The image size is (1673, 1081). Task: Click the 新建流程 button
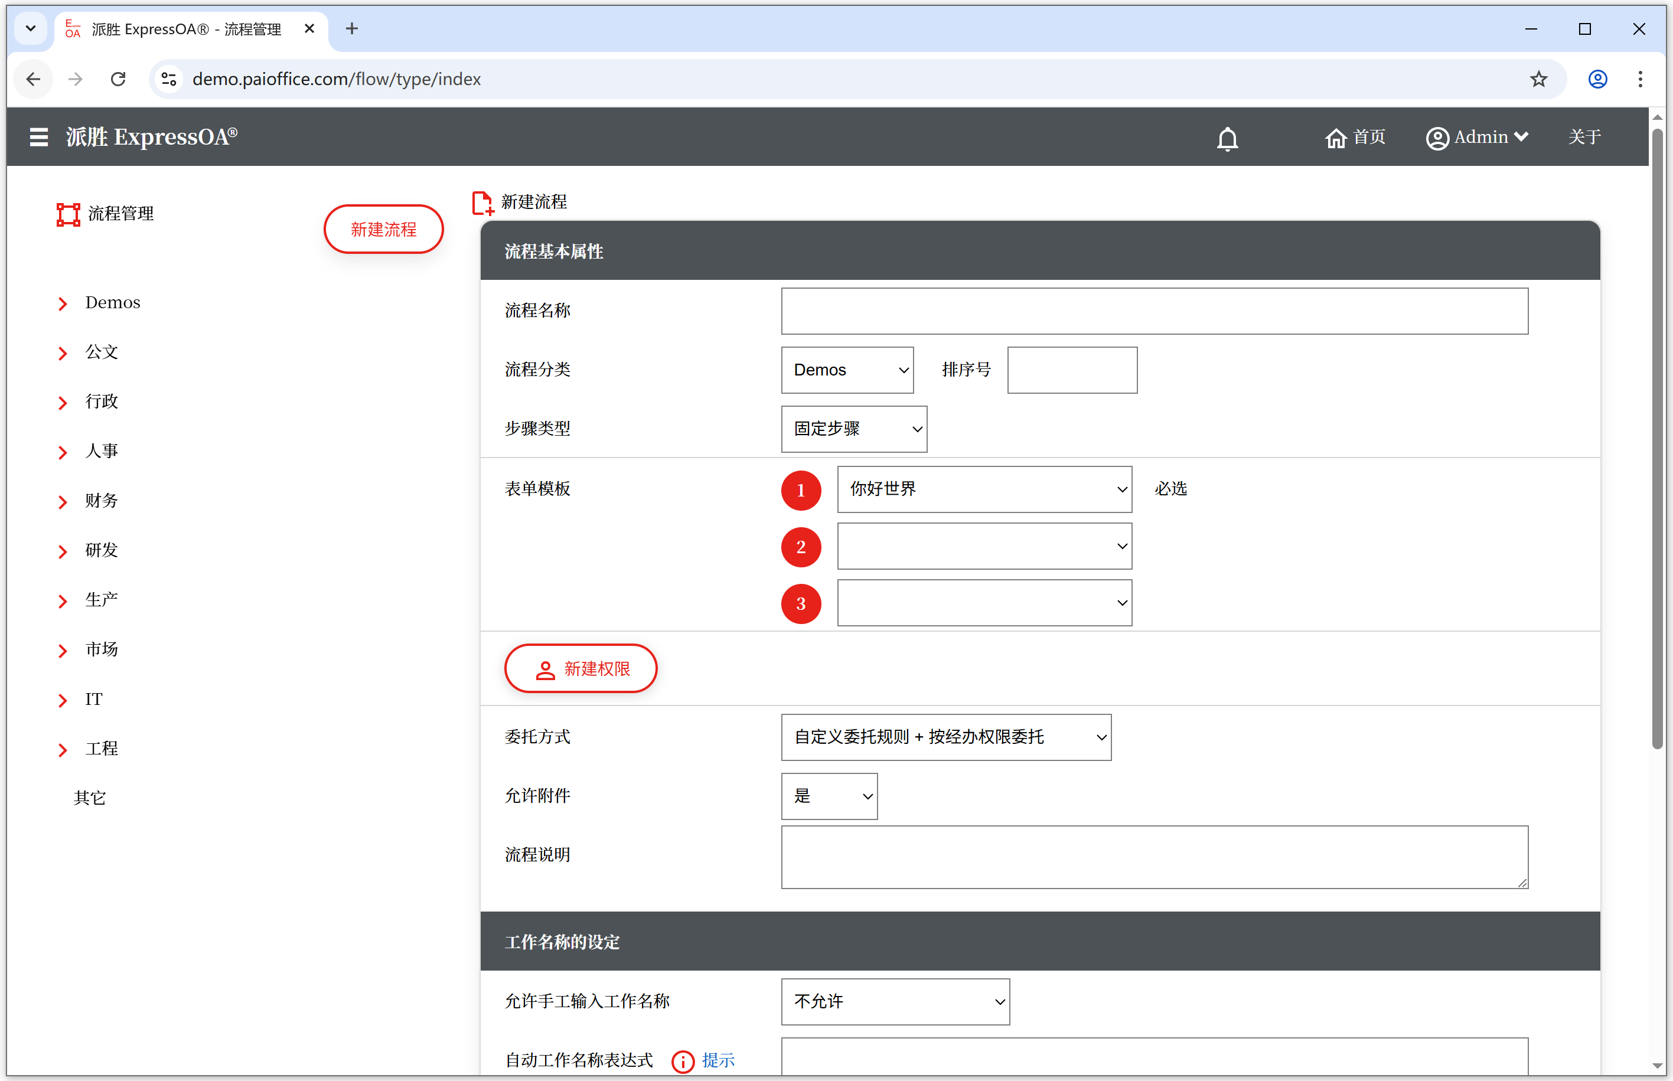click(x=383, y=229)
